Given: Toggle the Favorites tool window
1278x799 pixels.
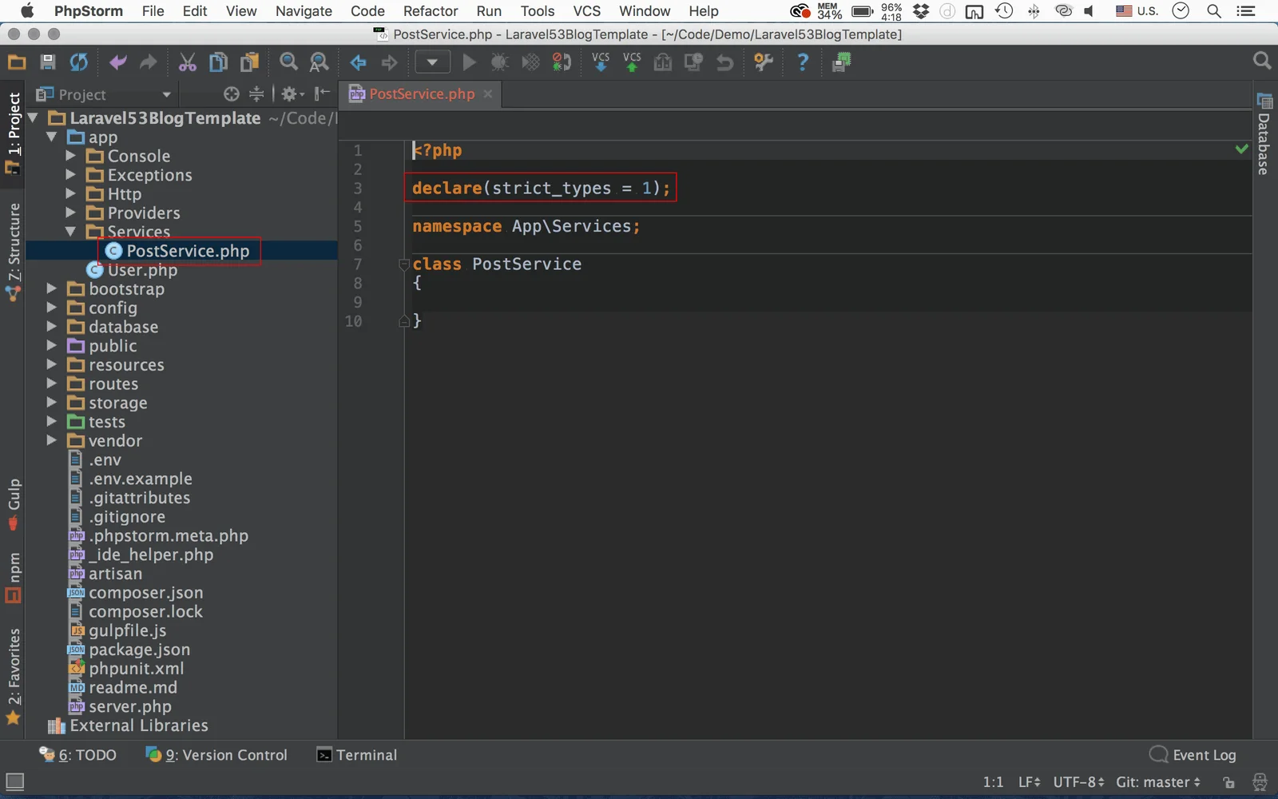Looking at the screenshot, I should (14, 676).
